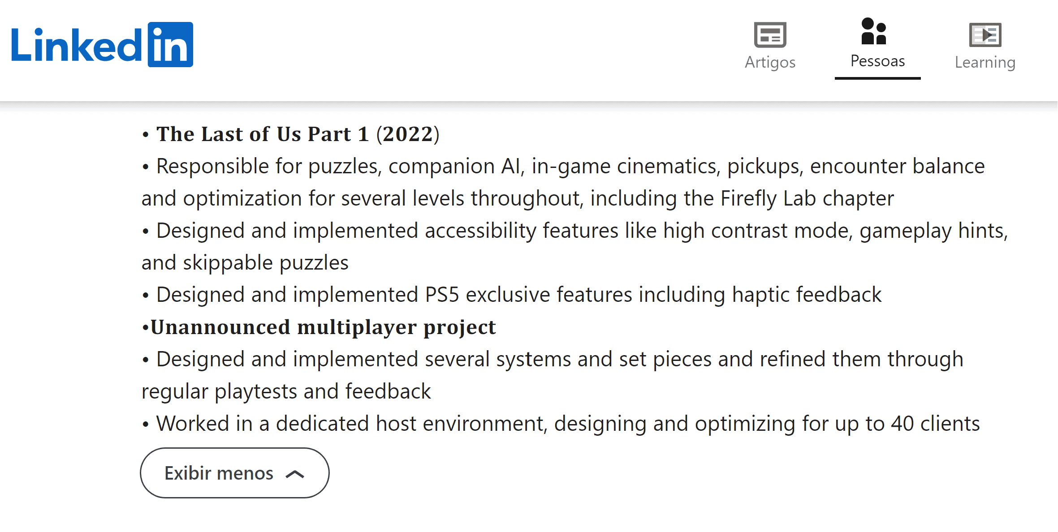Click the 'regular playtests and feedback' line

click(286, 391)
